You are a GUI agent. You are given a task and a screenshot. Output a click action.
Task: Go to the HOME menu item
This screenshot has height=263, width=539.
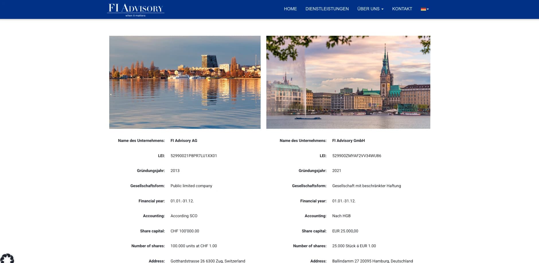(x=290, y=9)
